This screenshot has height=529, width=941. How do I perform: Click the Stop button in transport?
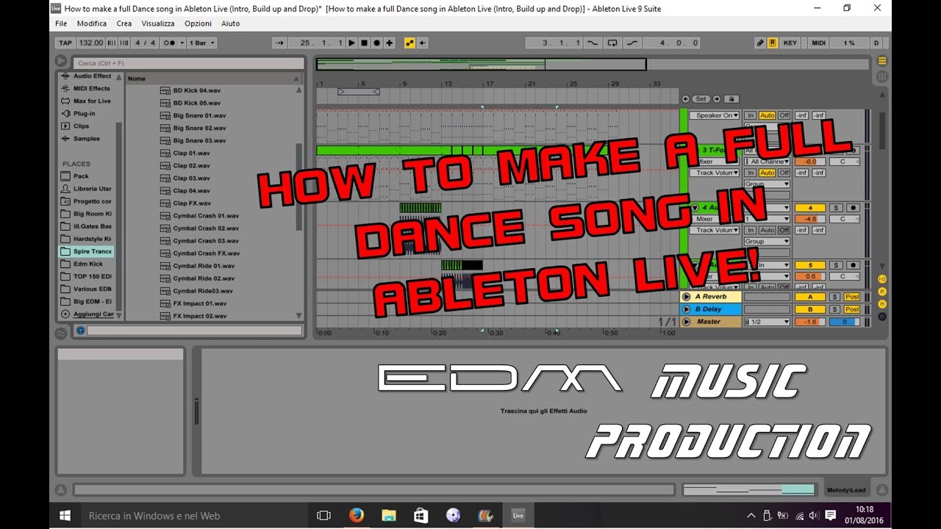point(364,43)
